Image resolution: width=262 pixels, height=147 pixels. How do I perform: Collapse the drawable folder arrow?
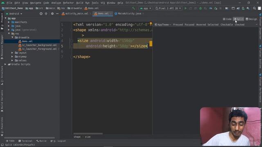[13, 37]
